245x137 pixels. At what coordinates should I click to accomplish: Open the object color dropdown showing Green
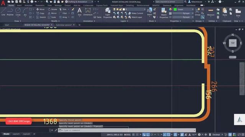point(184,10)
